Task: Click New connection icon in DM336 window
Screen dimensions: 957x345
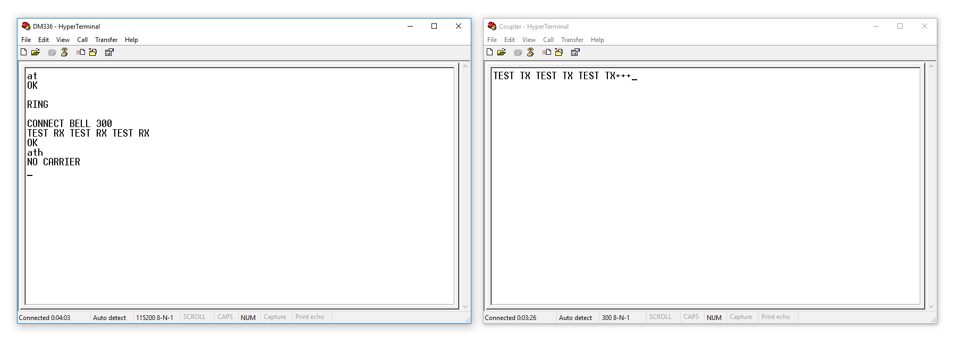Action: [x=23, y=52]
